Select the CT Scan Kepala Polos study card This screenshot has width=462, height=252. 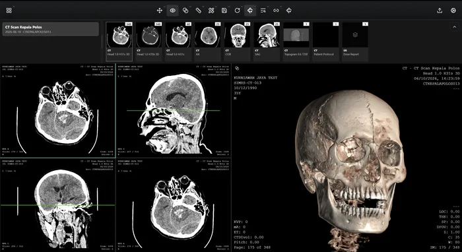pos(50,29)
